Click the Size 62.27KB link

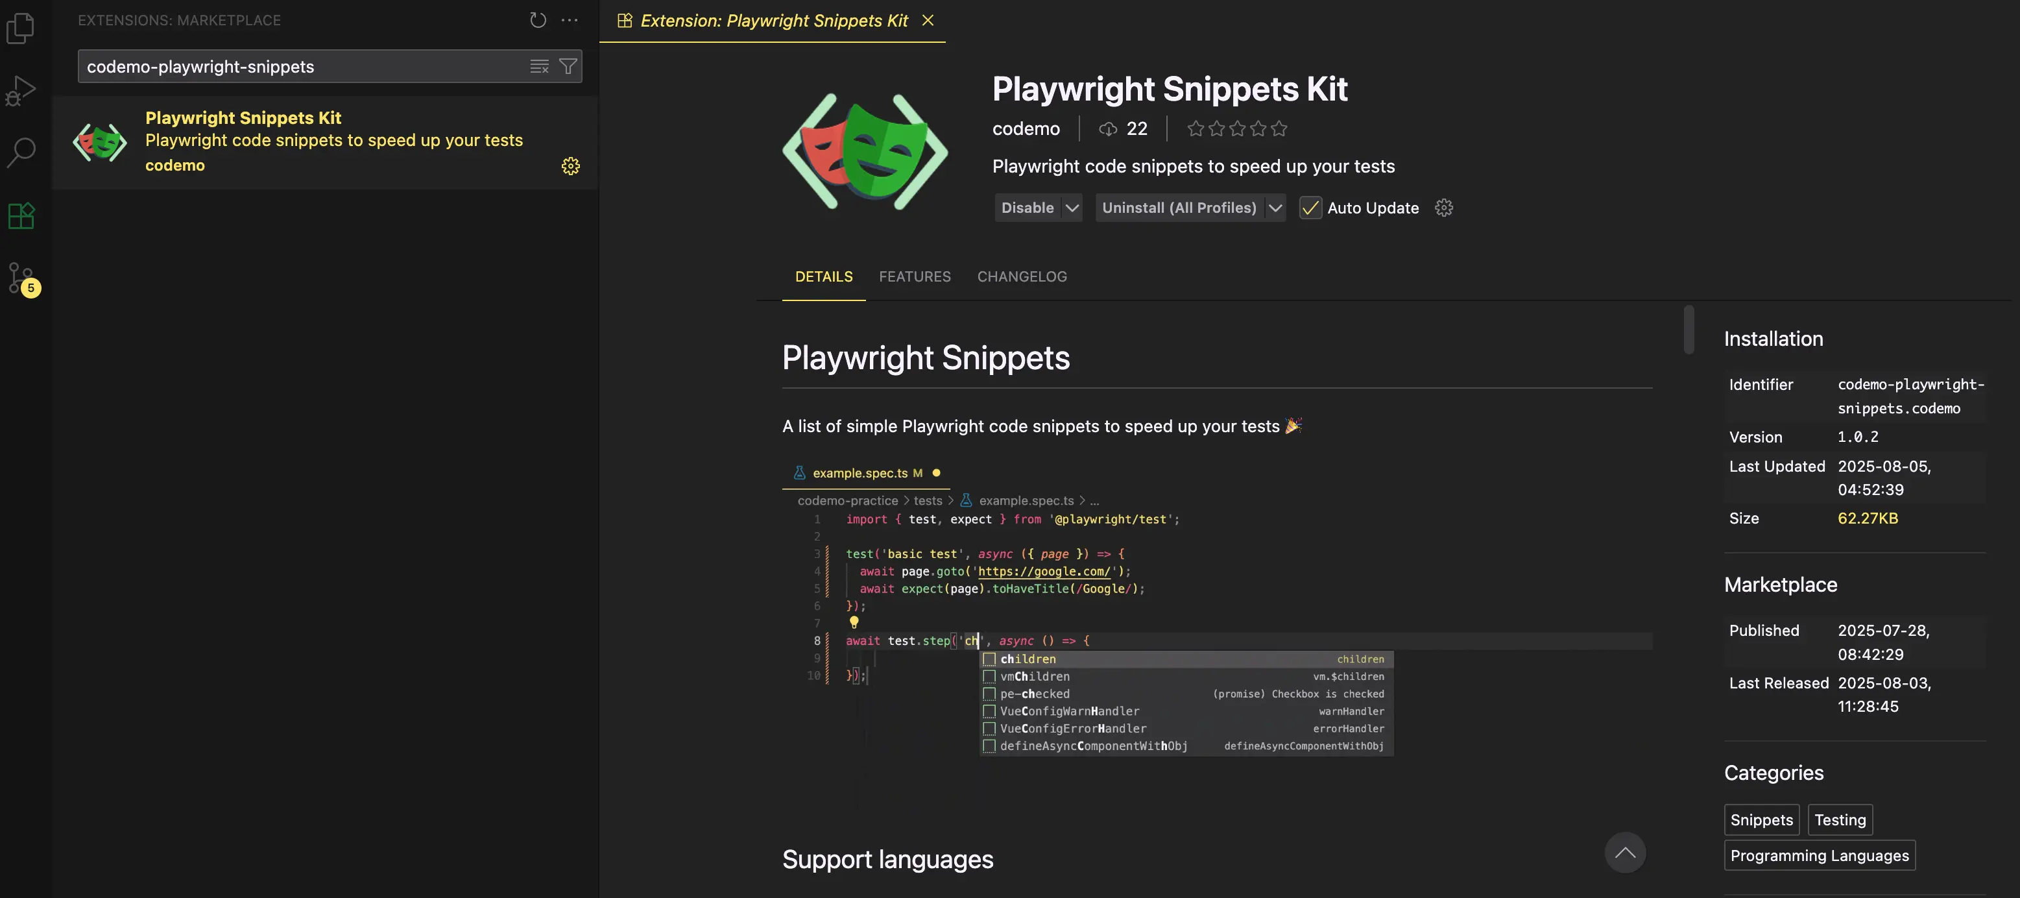click(1867, 518)
